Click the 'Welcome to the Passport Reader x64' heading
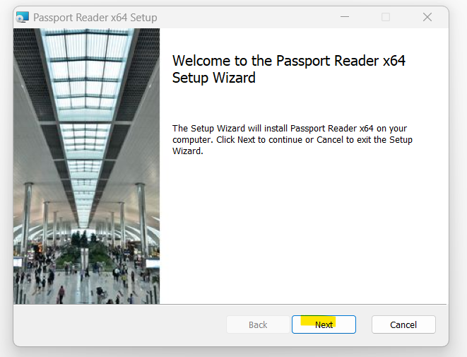This screenshot has height=357, width=467. [288, 69]
